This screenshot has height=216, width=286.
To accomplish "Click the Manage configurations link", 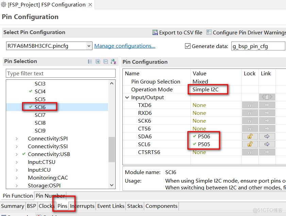I will 124,46.
